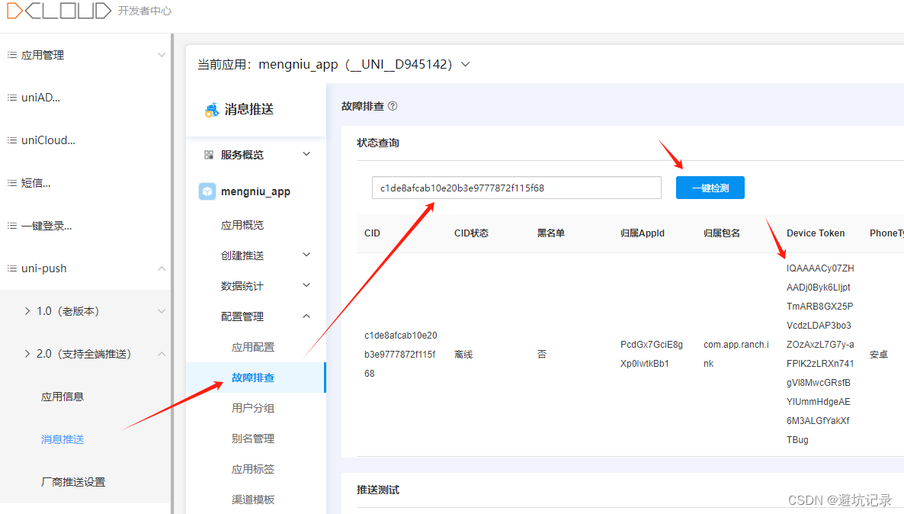Open the 短信... sidebar item
The image size is (904, 514).
(x=36, y=183)
